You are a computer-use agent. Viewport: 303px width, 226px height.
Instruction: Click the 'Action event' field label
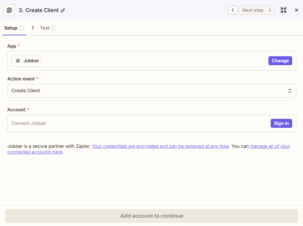(21, 79)
